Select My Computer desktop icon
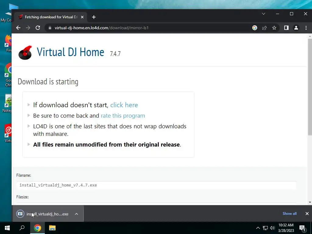The width and height of the screenshot is (312, 234). click(6, 13)
